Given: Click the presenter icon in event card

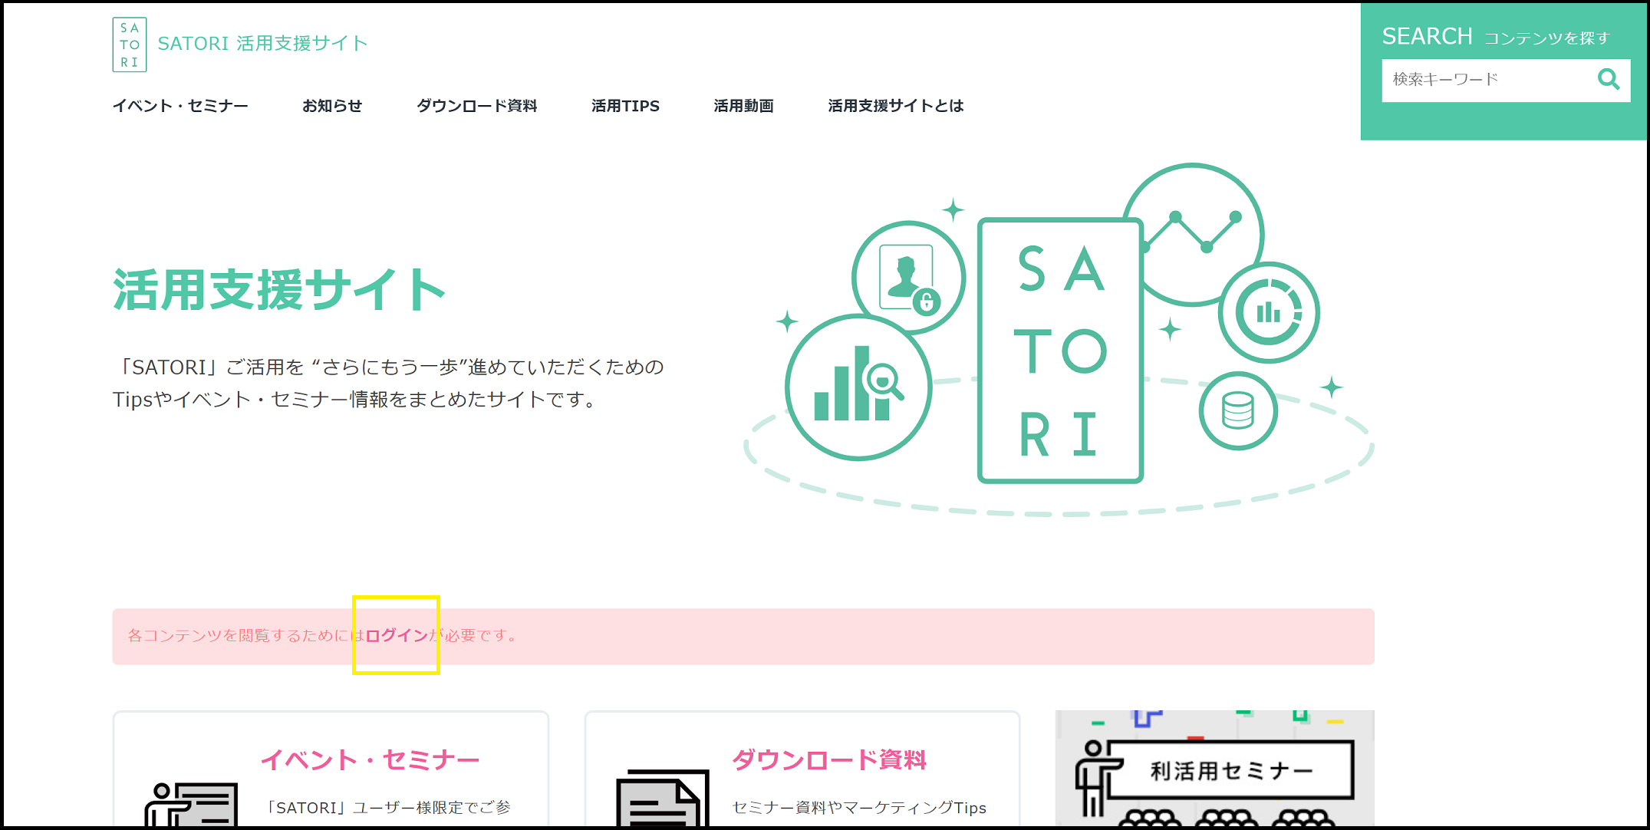Looking at the screenshot, I should coord(191,805).
